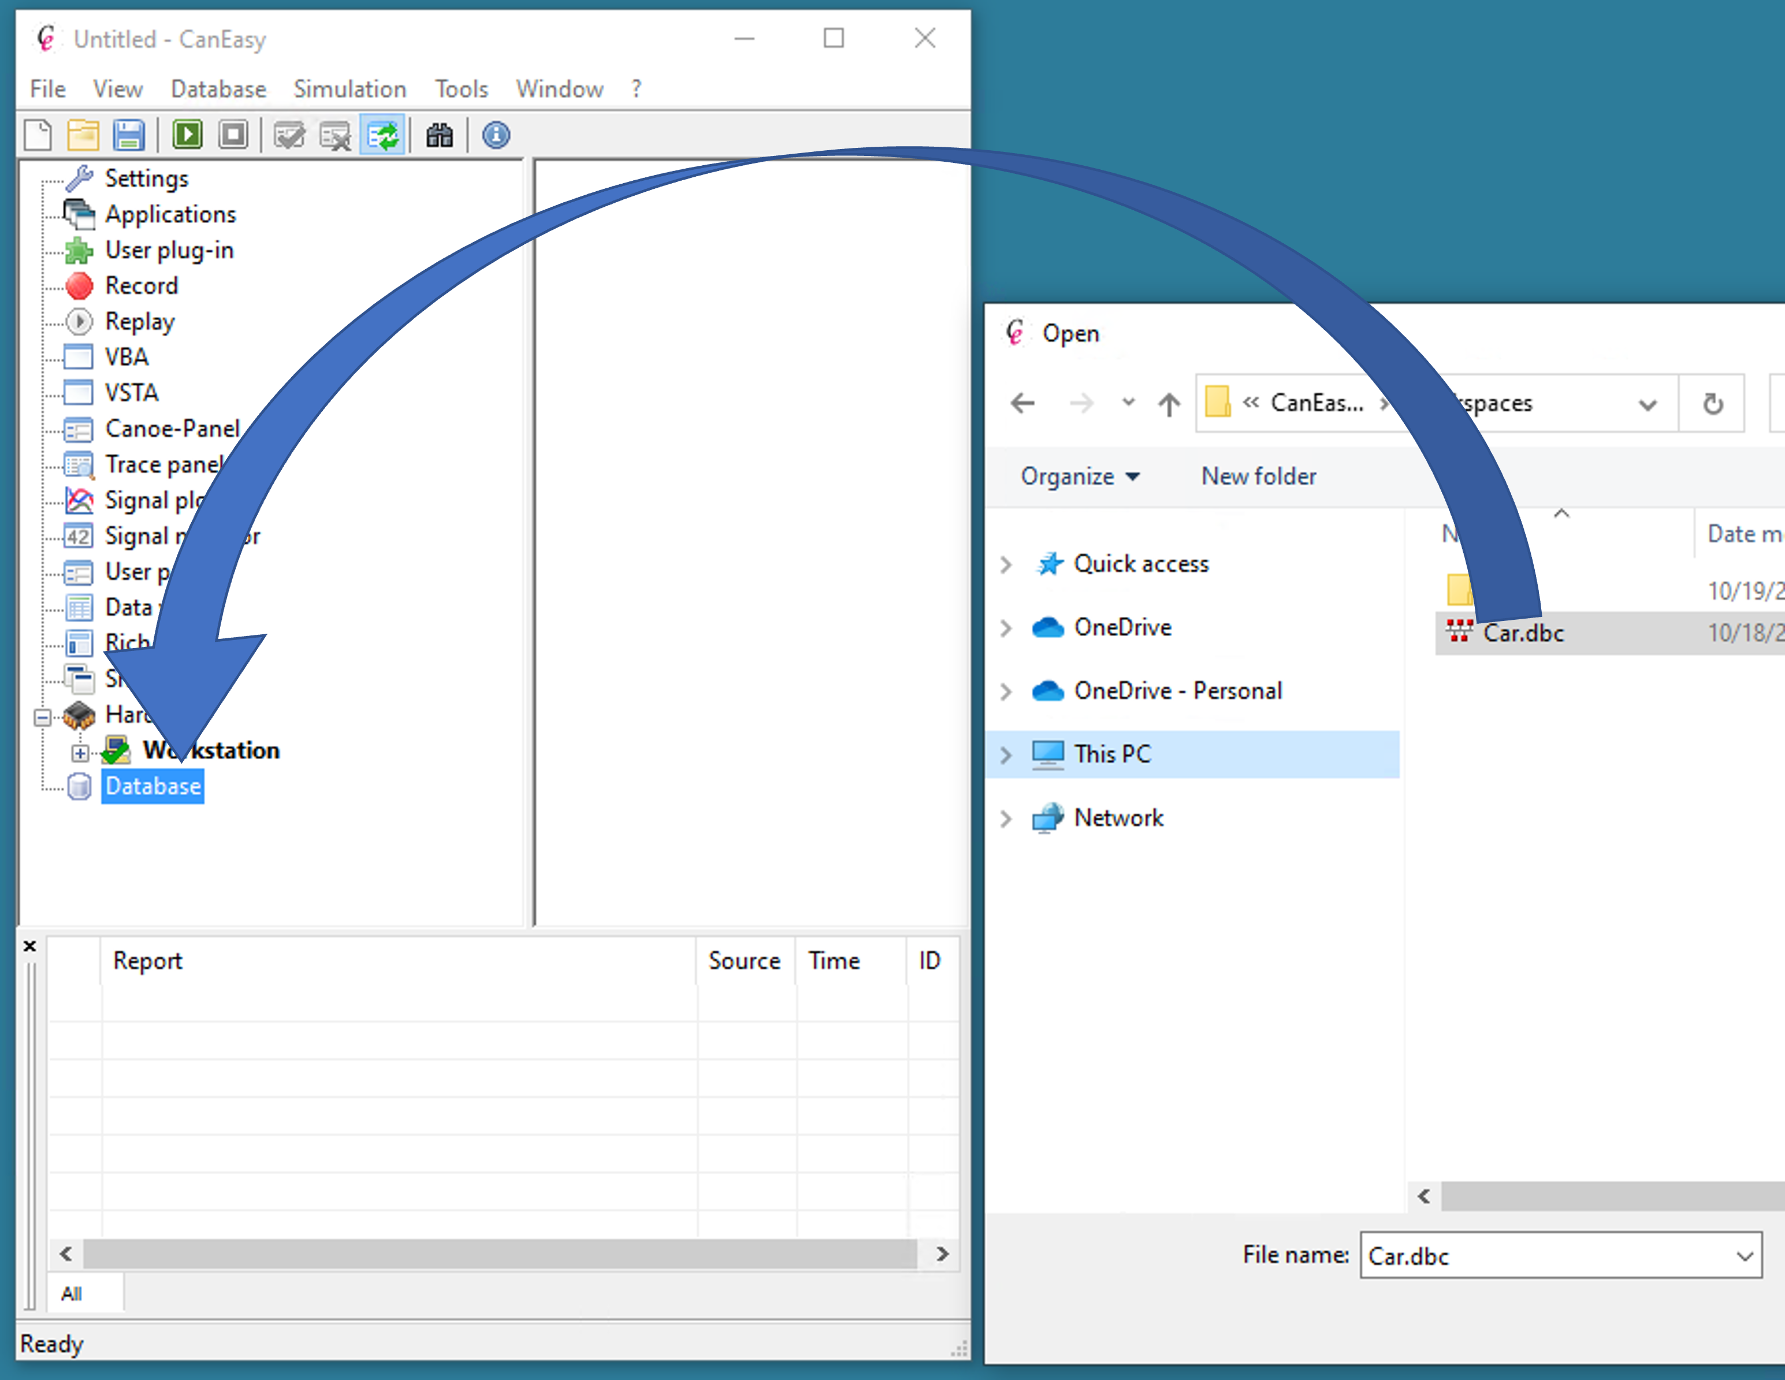Image resolution: width=1785 pixels, height=1380 pixels.
Task: Click the Hardware chip icon in tree
Action: [79, 715]
